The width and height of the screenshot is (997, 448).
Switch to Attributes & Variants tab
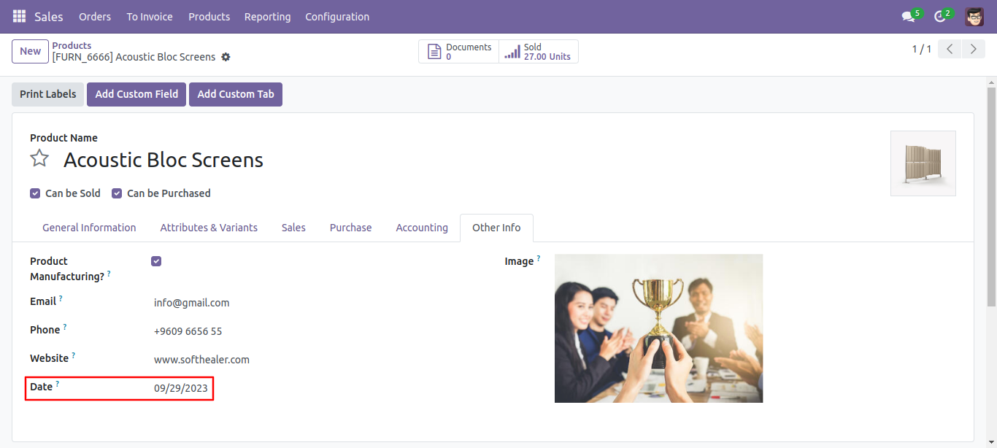(209, 228)
